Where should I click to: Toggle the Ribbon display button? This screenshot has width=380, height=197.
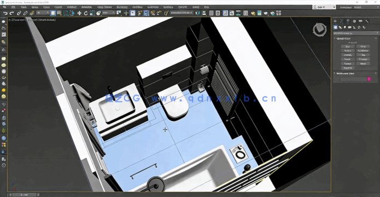(x=225, y=13)
